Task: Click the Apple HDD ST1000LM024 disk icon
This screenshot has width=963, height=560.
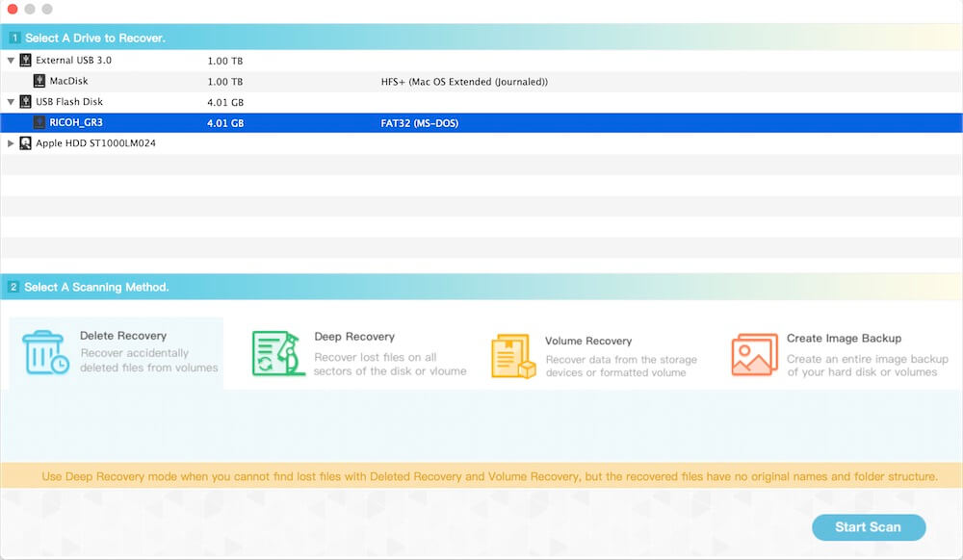Action: coord(25,143)
